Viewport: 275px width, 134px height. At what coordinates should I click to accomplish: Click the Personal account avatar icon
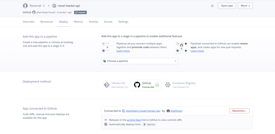(25, 6)
